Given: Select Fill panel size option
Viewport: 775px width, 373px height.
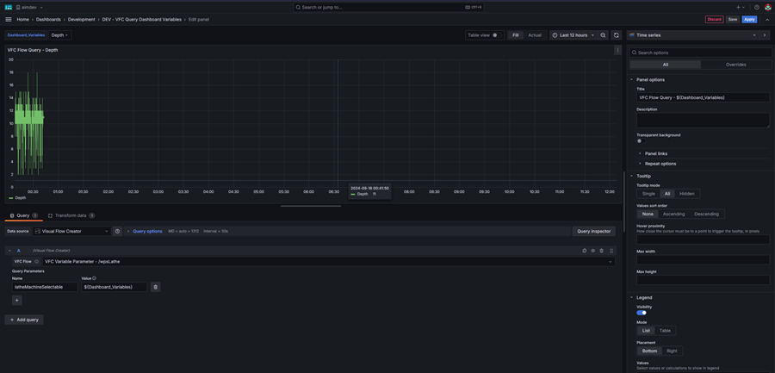Looking at the screenshot, I should click(x=516, y=35).
